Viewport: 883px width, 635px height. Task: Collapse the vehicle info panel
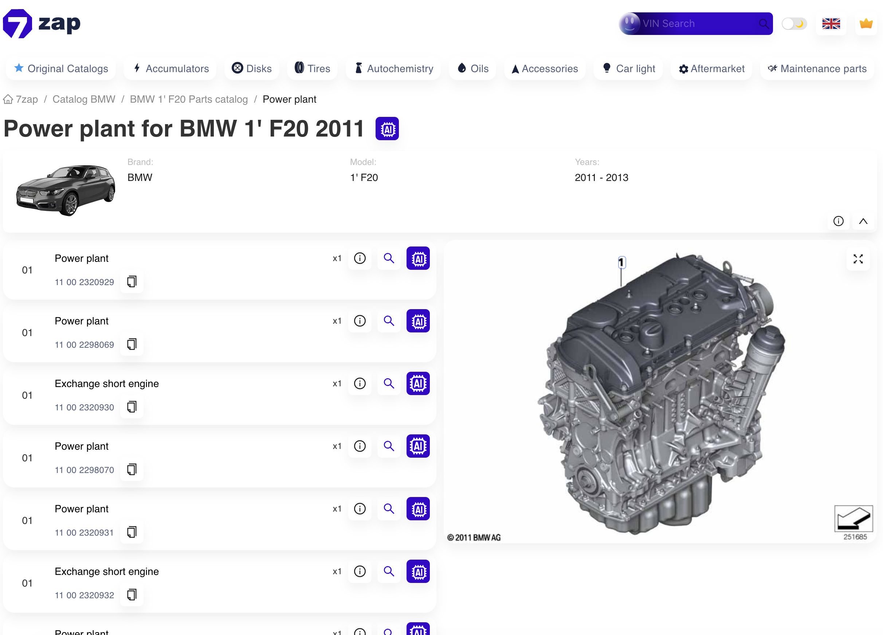tap(863, 221)
